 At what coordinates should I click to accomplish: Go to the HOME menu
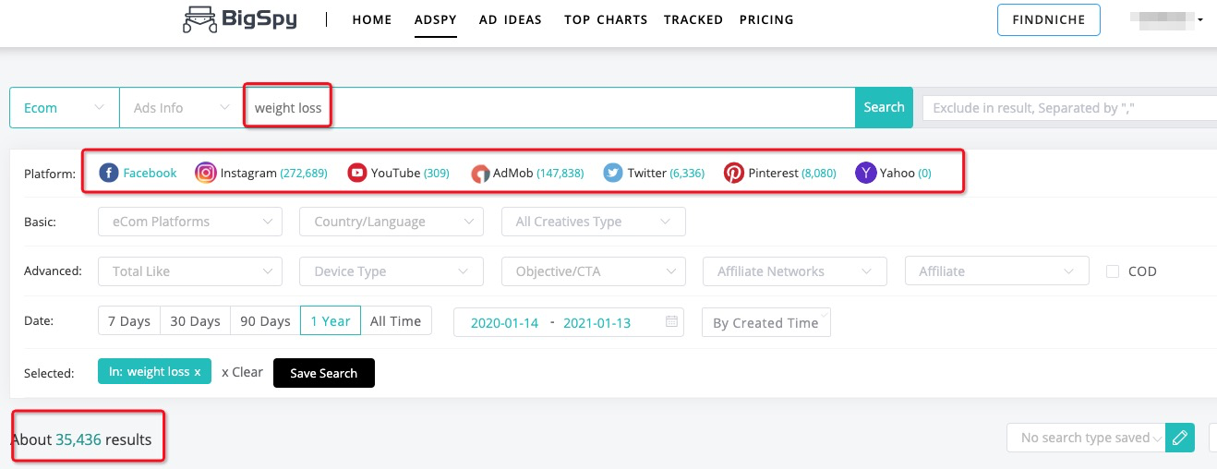pos(372,19)
